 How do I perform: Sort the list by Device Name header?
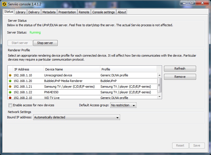72,69
